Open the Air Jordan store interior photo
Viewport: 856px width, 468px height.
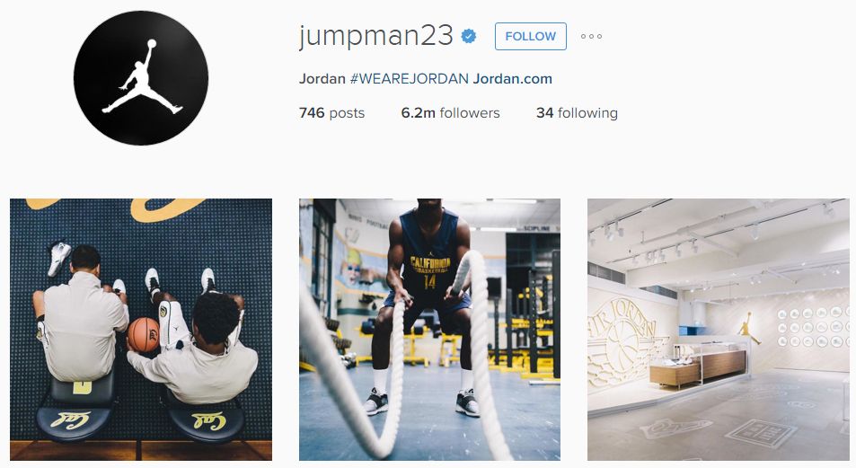719,330
